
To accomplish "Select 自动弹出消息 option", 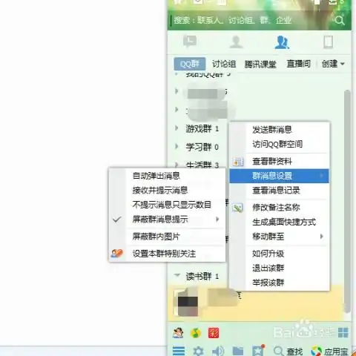I will (x=167, y=176).
